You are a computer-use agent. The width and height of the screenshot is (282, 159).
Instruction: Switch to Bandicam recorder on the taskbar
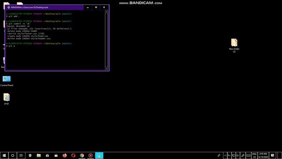[90, 155]
